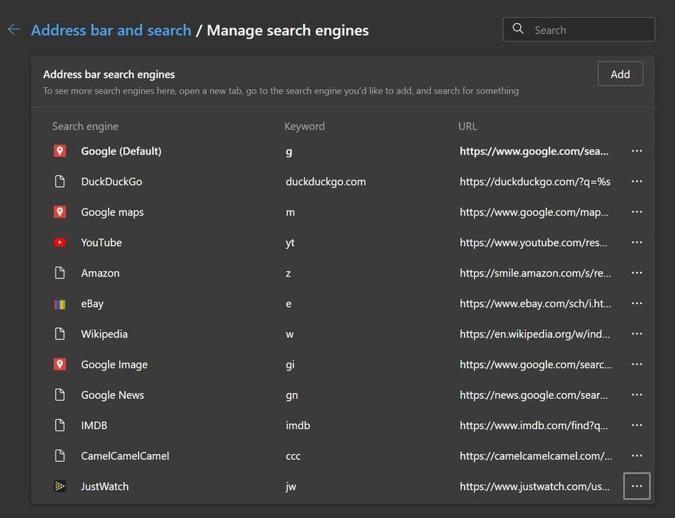This screenshot has width=675, height=518.
Task: Click the ccc keyword
Action: point(293,456)
